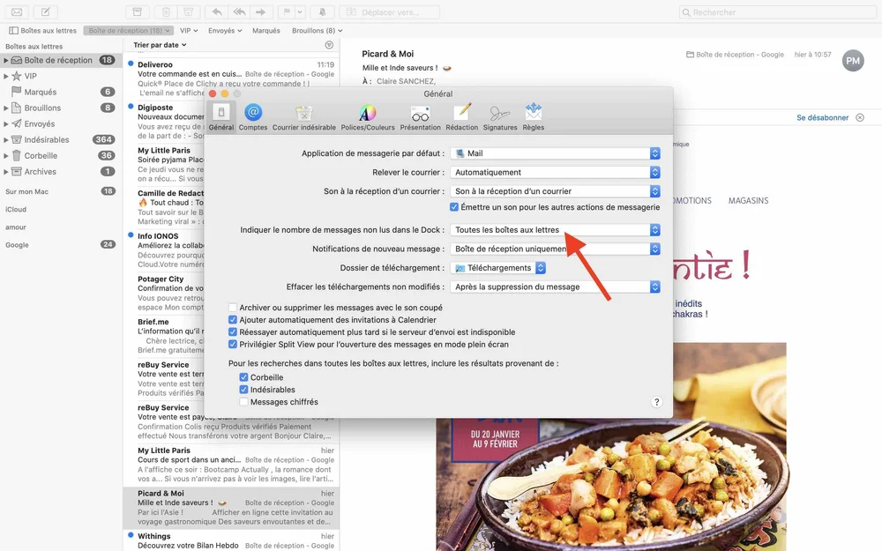882x551 pixels.
Task: Click the iCloud section in sidebar
Action: click(x=16, y=209)
